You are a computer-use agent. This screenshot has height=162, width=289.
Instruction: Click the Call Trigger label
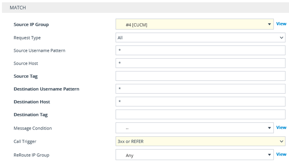tap(25, 142)
